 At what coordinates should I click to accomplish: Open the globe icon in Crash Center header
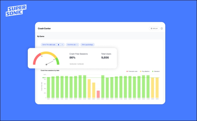[x=162, y=28]
